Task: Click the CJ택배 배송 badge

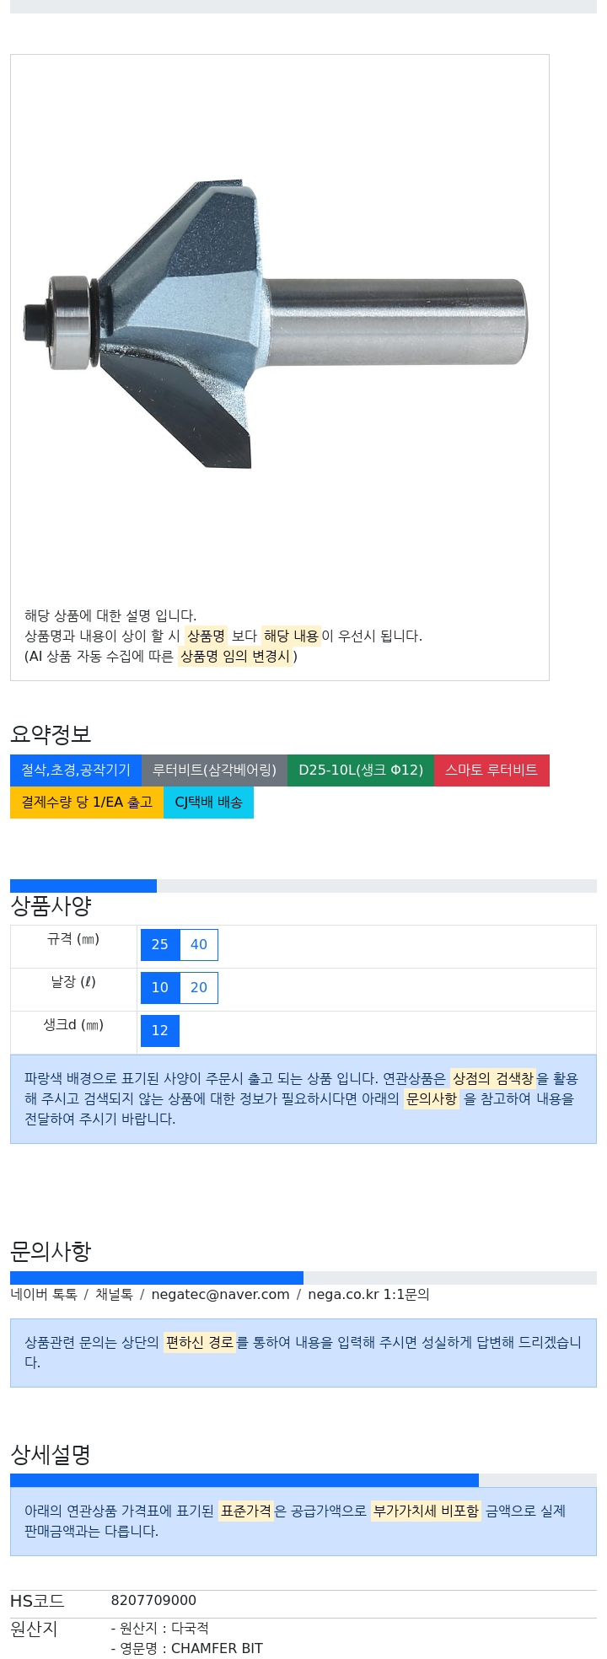Action: 208,803
